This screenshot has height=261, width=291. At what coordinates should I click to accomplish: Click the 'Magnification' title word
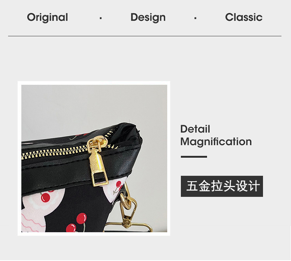[x=216, y=142]
